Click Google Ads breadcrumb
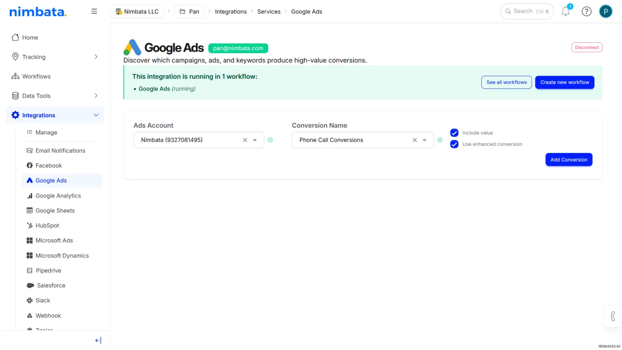The width and height of the screenshot is (622, 350). [x=306, y=12]
